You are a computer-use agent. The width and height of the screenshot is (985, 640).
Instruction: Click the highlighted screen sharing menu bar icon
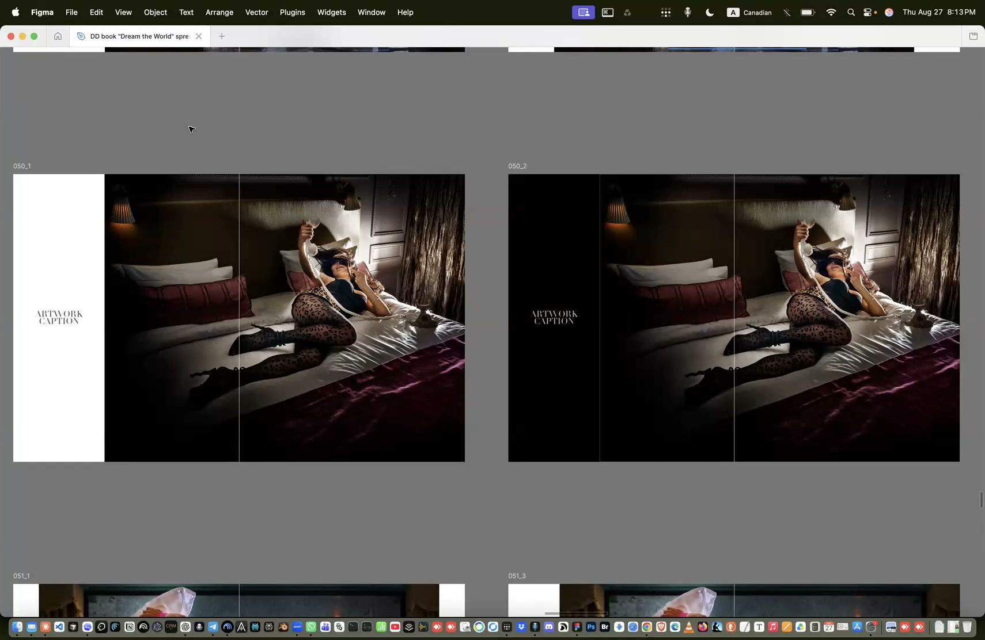[x=584, y=12]
